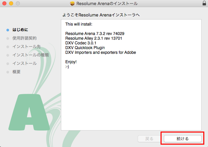This screenshot has height=147, width=208.
Task: Select the インストール step in sidebar
Action: pos(25,63)
